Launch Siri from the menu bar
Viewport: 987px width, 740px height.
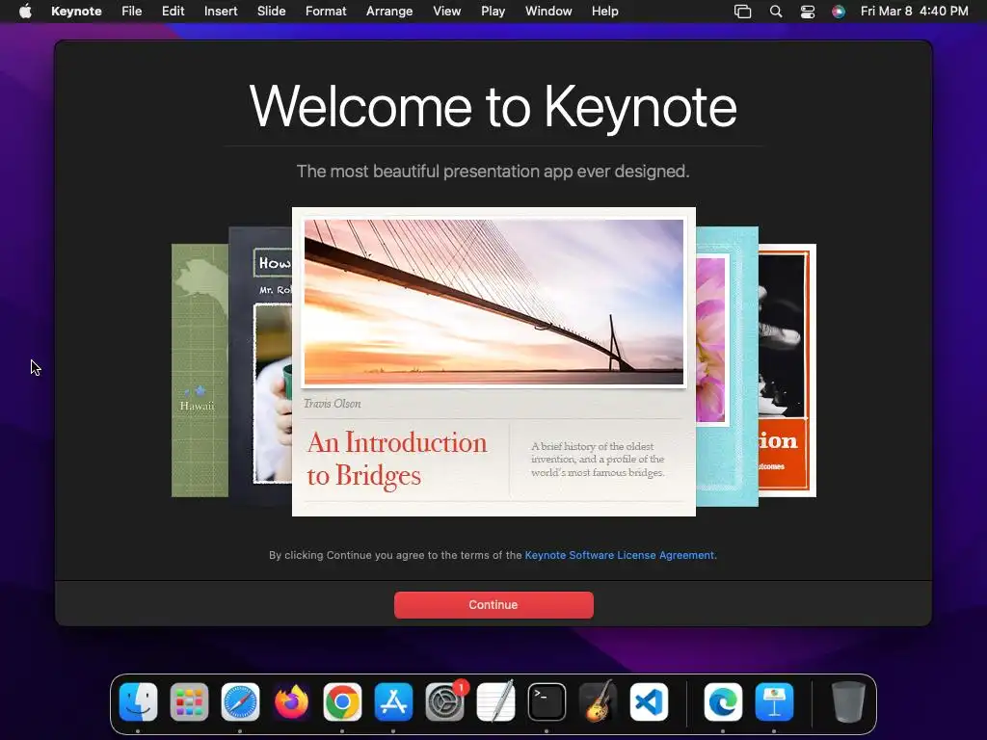click(x=839, y=12)
